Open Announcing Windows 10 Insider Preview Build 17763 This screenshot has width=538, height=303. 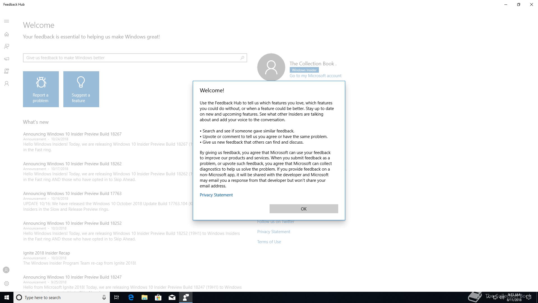pos(72,194)
